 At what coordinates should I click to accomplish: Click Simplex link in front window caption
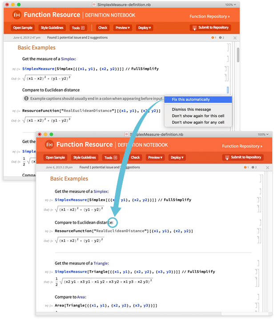[x=101, y=191]
